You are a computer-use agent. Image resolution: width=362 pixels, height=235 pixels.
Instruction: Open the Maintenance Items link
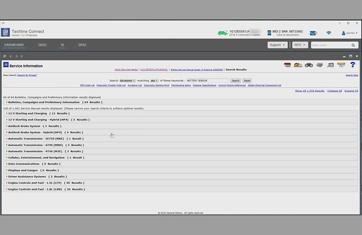[x=181, y=85]
